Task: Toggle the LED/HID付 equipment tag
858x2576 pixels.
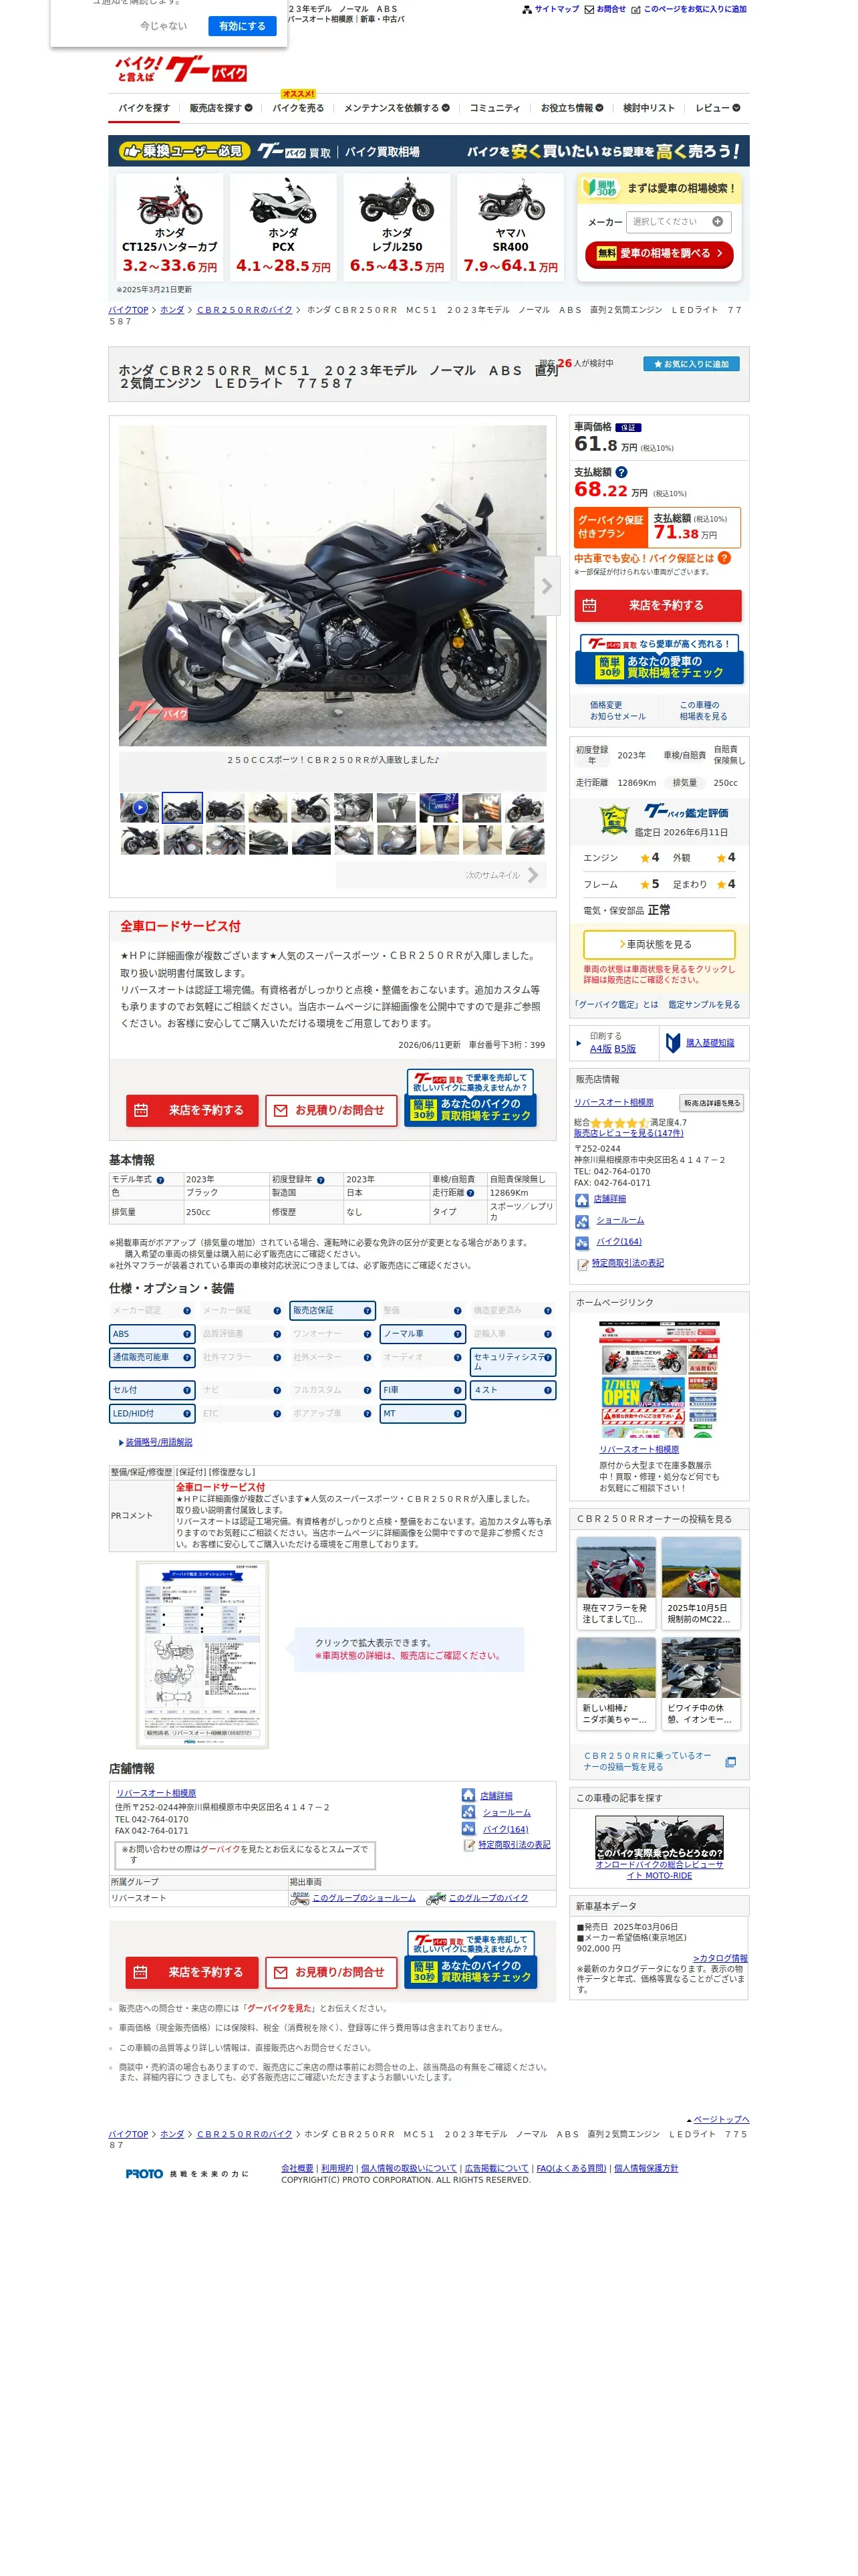Action: [x=152, y=1414]
